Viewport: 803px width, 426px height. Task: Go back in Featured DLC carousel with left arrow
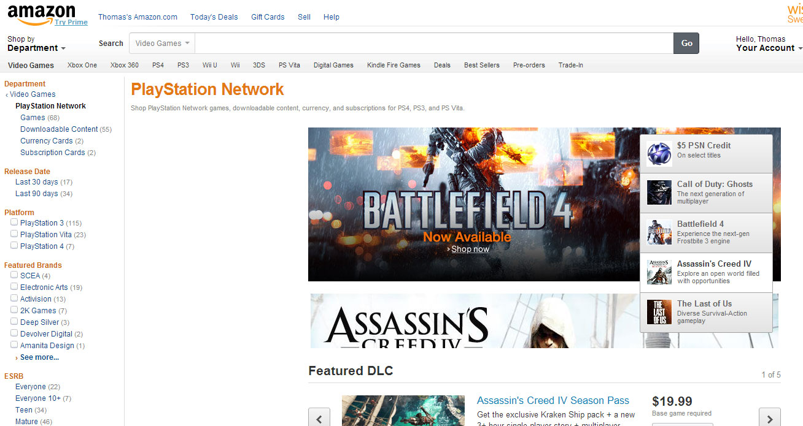point(319,417)
